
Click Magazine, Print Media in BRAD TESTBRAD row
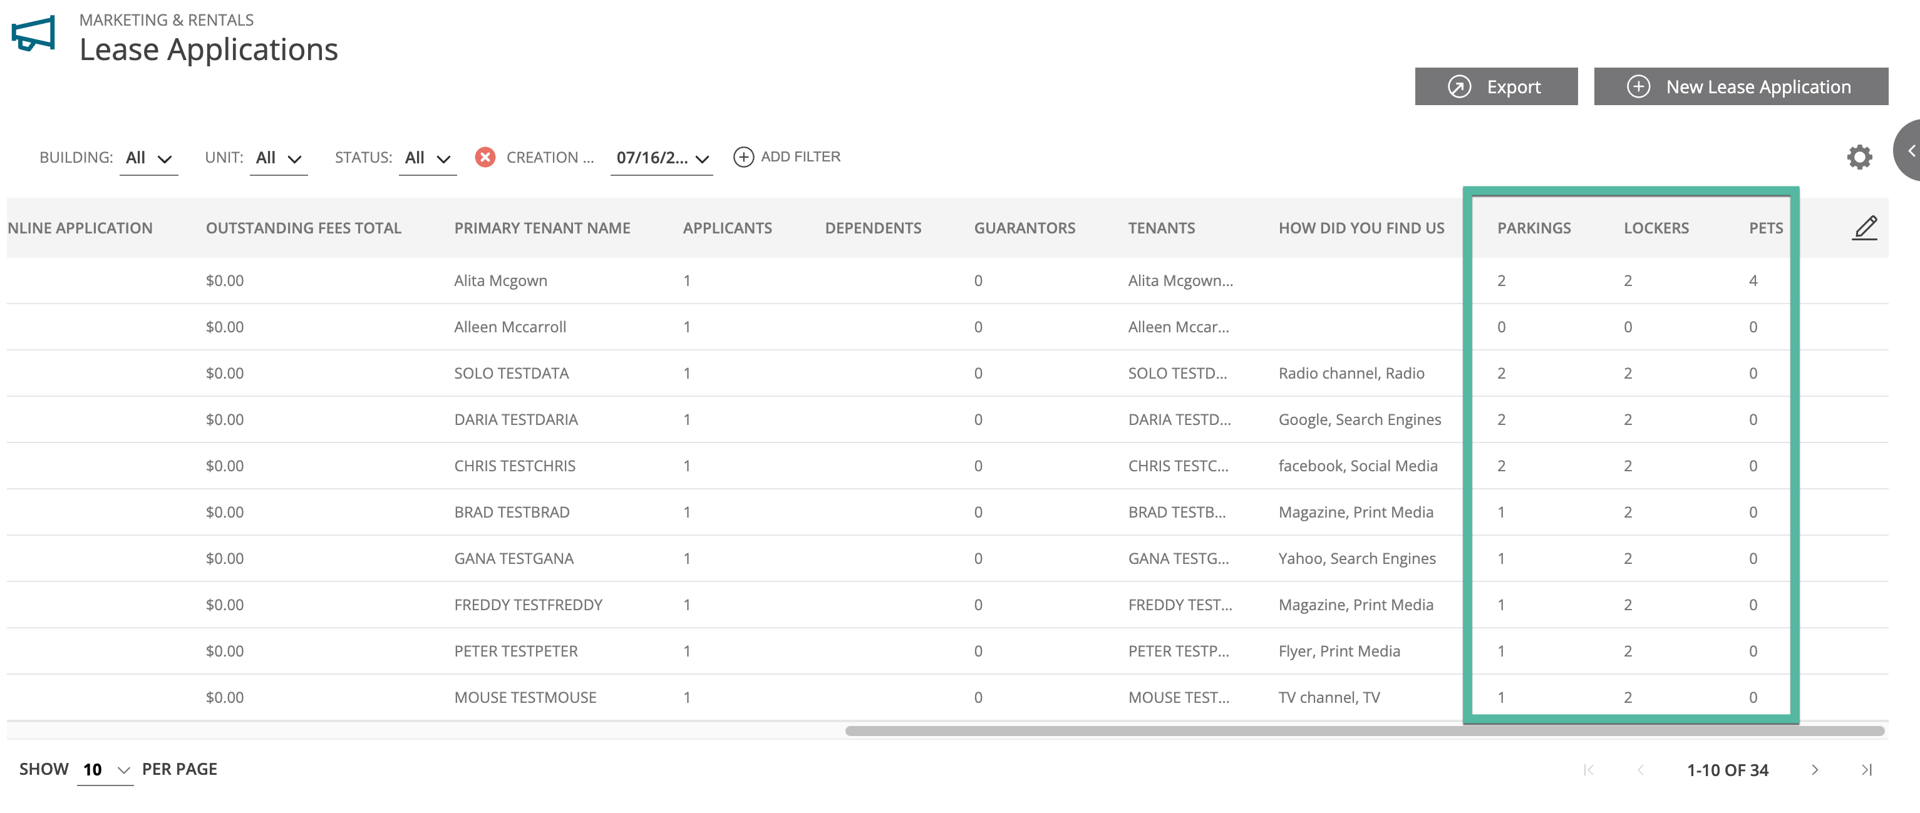(x=1355, y=512)
